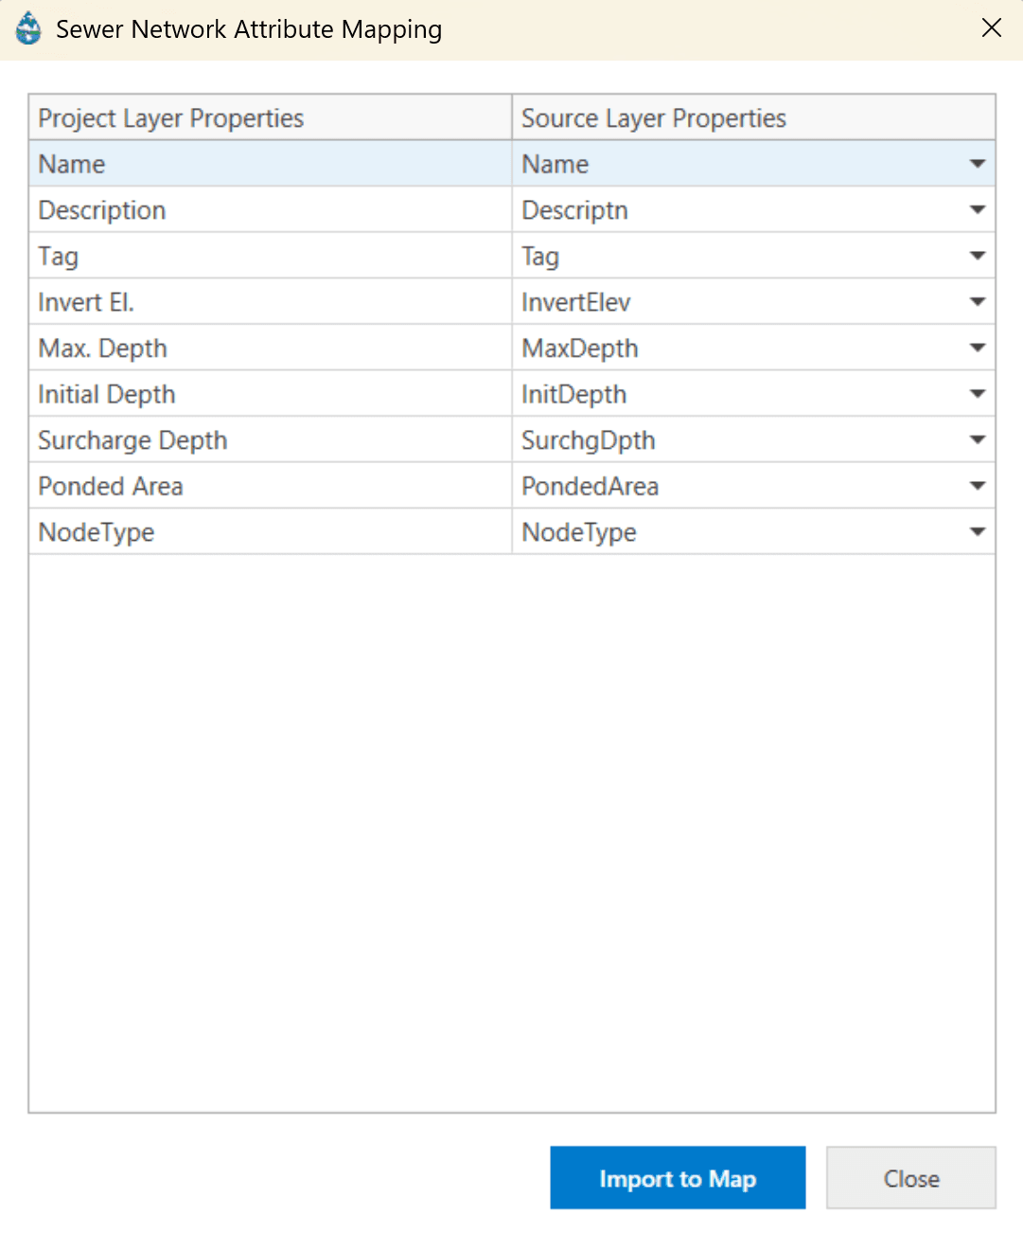
Task: Open the InitDepth dropdown selector
Action: pos(978,394)
